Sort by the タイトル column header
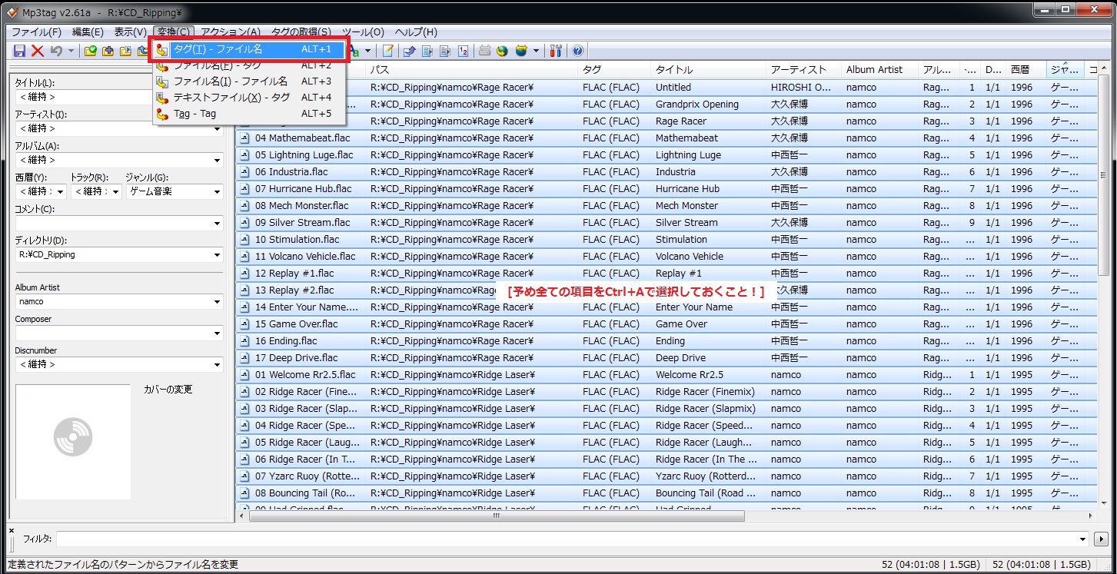 (709, 70)
